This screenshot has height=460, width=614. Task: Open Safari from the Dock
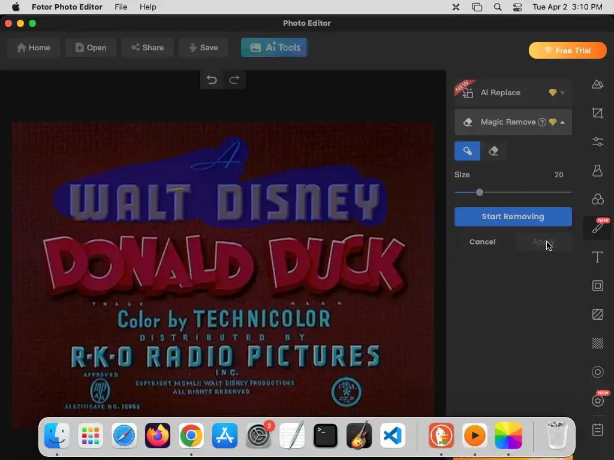(124, 435)
